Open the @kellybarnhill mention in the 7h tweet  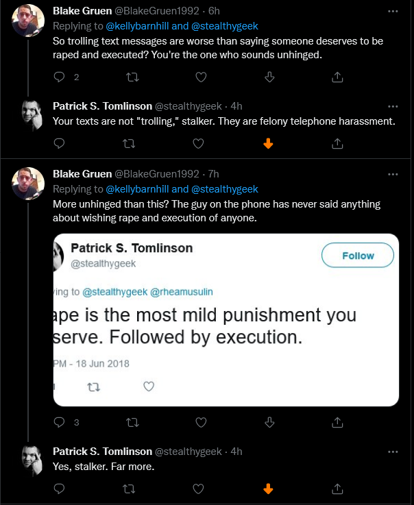click(x=137, y=189)
